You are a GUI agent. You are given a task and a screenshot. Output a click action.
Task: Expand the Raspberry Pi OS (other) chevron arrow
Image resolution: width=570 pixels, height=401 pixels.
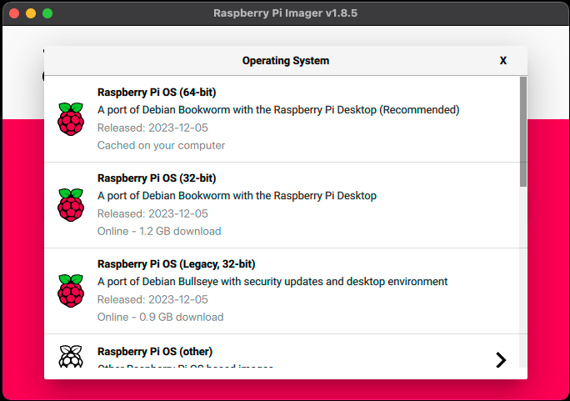500,359
